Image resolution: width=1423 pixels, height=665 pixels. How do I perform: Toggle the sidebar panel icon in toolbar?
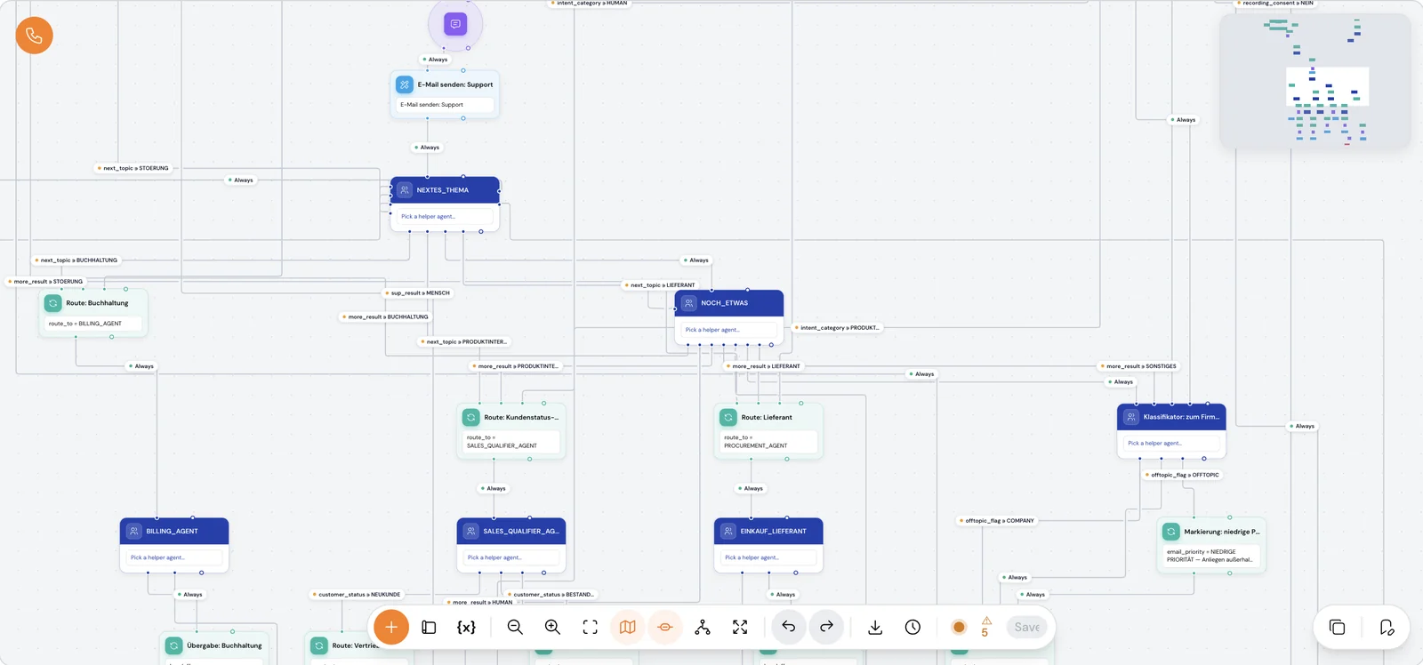[429, 627]
